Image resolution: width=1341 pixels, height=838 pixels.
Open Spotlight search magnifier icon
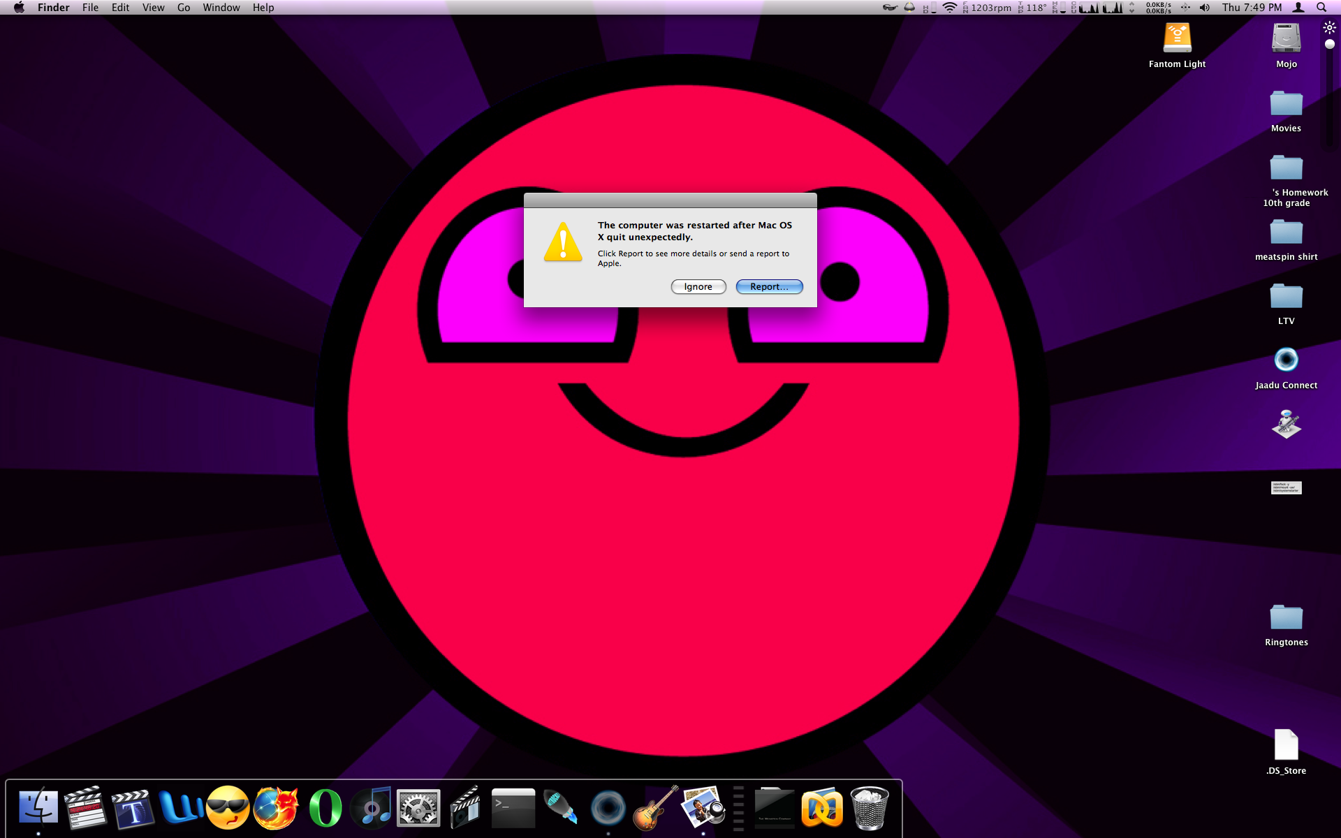point(1321,8)
